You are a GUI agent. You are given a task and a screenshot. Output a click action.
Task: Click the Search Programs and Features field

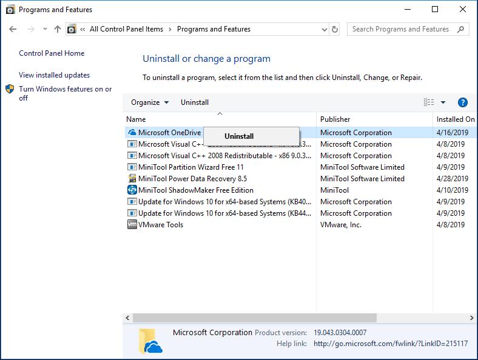400,29
